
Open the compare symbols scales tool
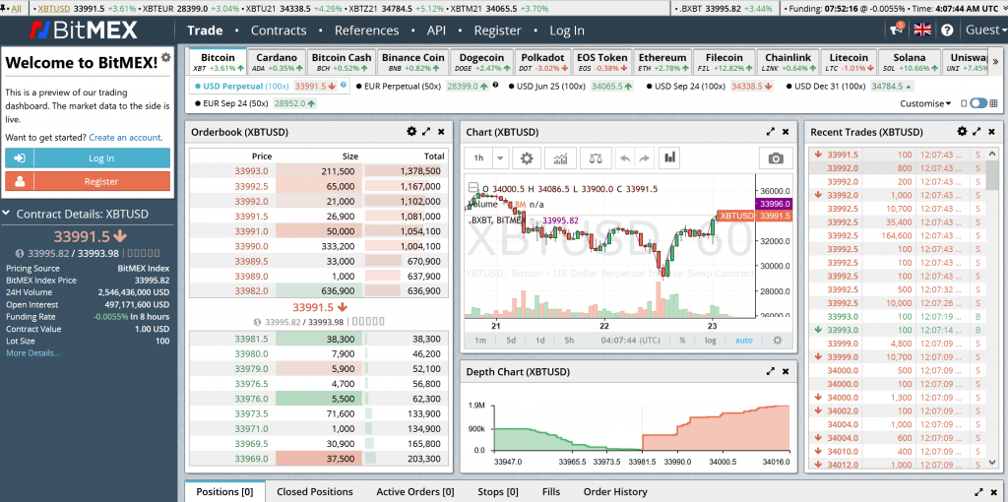[596, 157]
